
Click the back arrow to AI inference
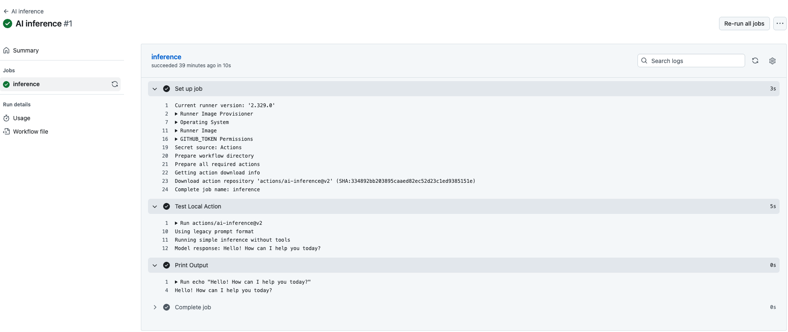click(6, 11)
